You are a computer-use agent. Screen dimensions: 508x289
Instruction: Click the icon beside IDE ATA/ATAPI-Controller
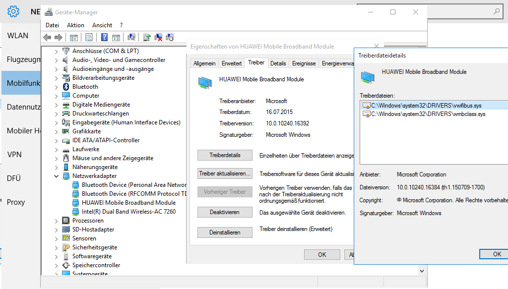(66, 140)
